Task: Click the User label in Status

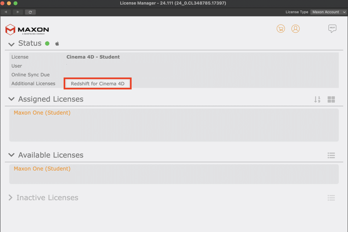Action: (x=17, y=66)
